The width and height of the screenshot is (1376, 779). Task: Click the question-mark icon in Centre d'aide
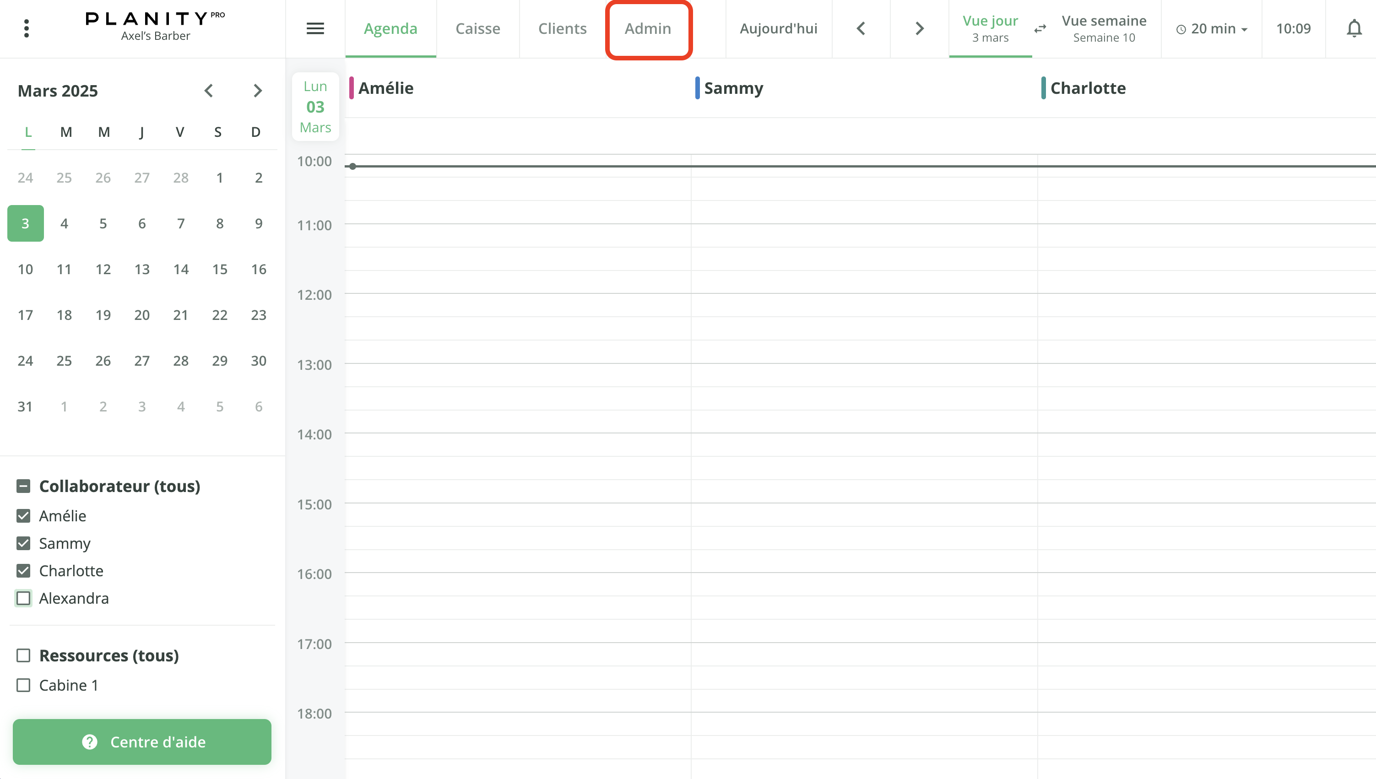[89, 742]
